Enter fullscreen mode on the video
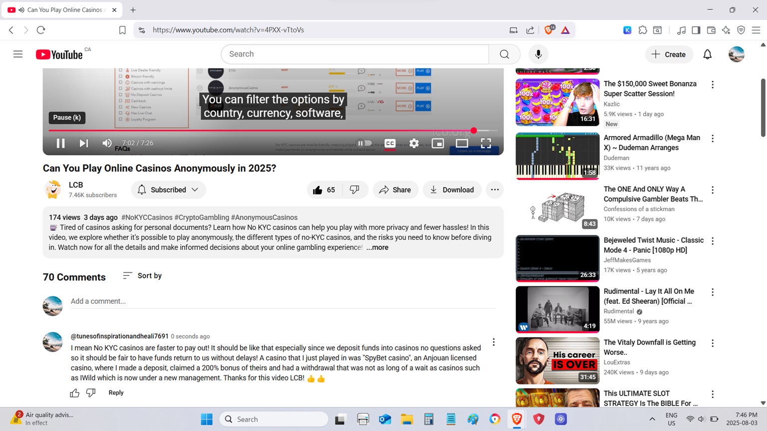This screenshot has height=431, width=767. [485, 143]
